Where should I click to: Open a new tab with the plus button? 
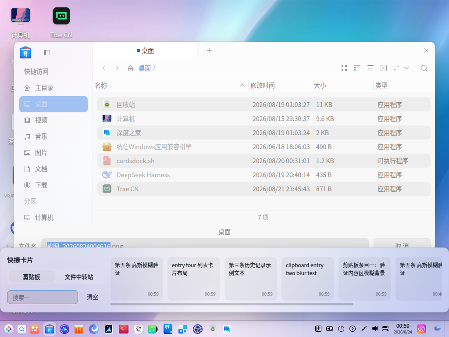[209, 50]
